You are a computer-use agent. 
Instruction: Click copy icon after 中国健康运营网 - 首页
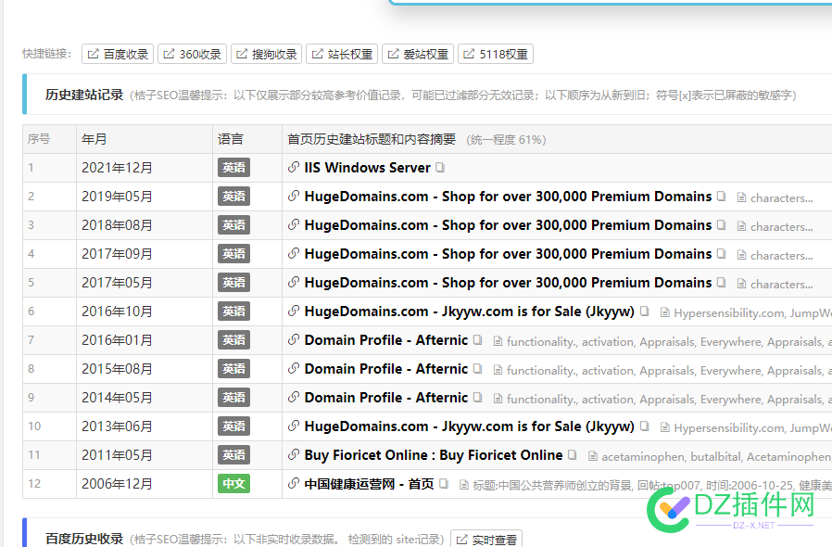point(444,483)
